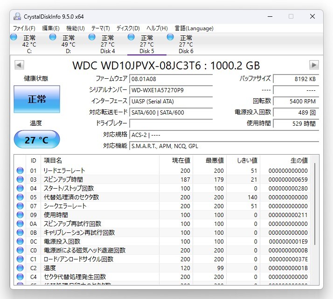This screenshot has height=299, width=333.
Task: Click the 27 °C temperature button
Action: click(x=37, y=140)
